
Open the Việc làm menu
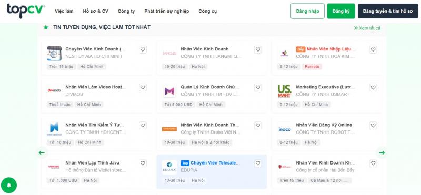point(64,11)
